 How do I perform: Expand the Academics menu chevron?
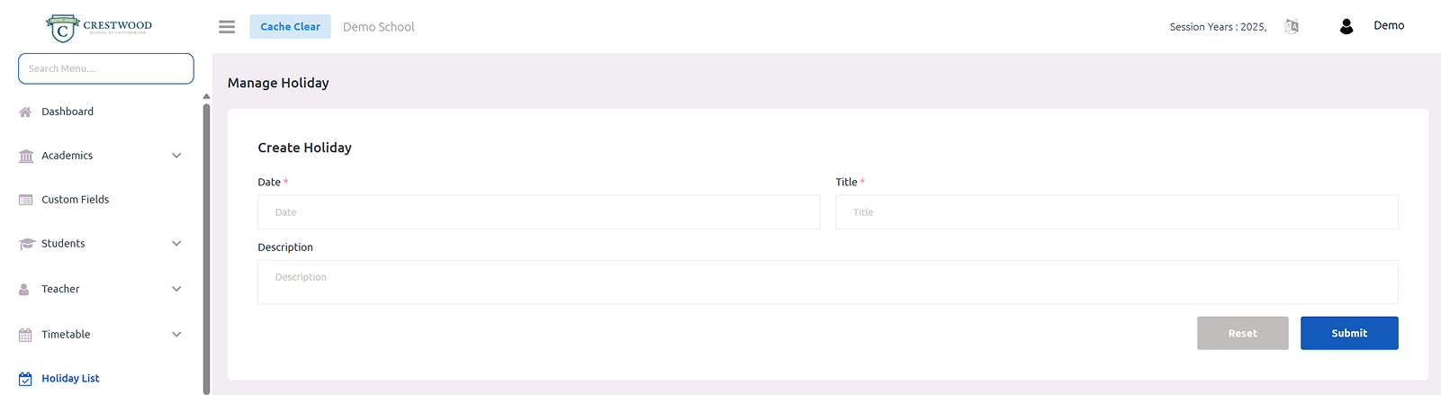point(176,156)
